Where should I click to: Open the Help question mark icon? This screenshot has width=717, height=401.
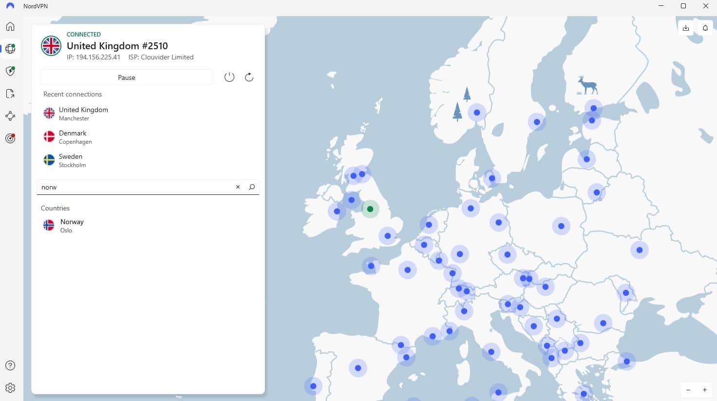point(10,365)
